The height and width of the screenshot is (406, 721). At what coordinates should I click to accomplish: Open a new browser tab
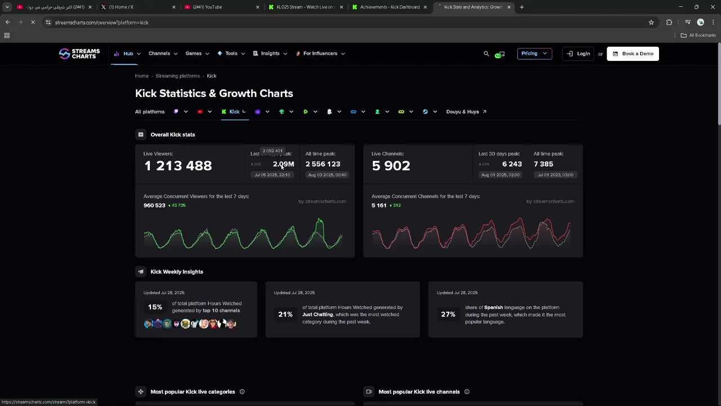[522, 7]
